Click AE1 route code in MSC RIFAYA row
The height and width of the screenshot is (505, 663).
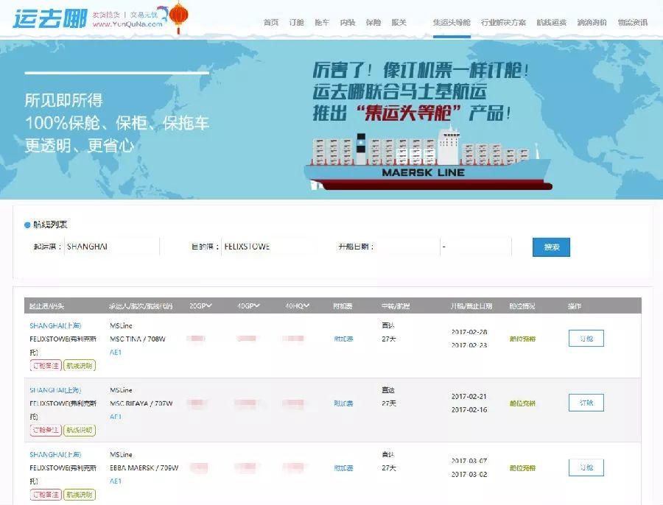116,417
